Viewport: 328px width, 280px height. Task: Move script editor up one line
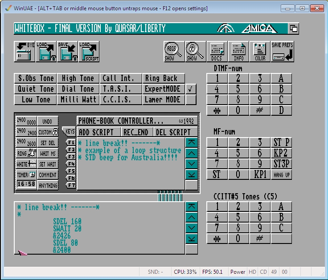tap(191, 217)
